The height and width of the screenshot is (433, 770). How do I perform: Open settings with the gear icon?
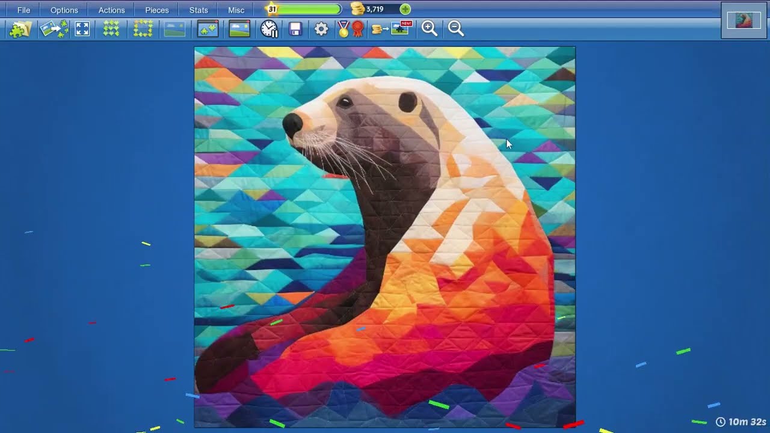coord(321,29)
